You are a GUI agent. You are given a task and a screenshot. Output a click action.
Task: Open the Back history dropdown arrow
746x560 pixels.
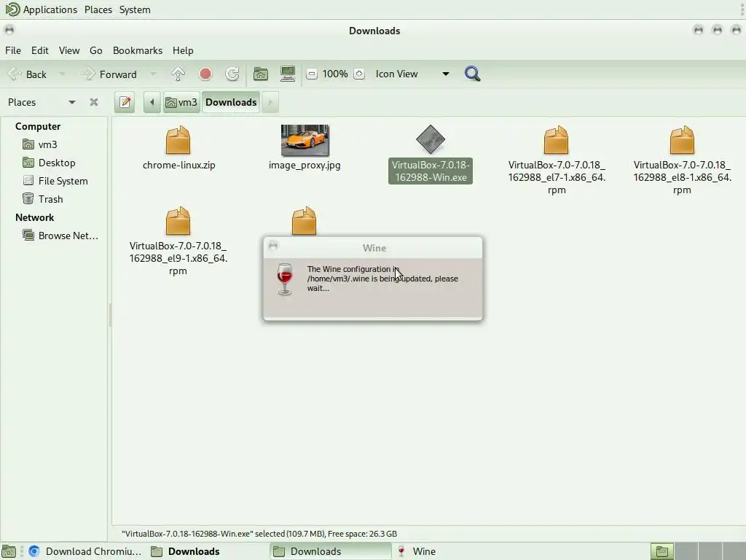coord(62,74)
